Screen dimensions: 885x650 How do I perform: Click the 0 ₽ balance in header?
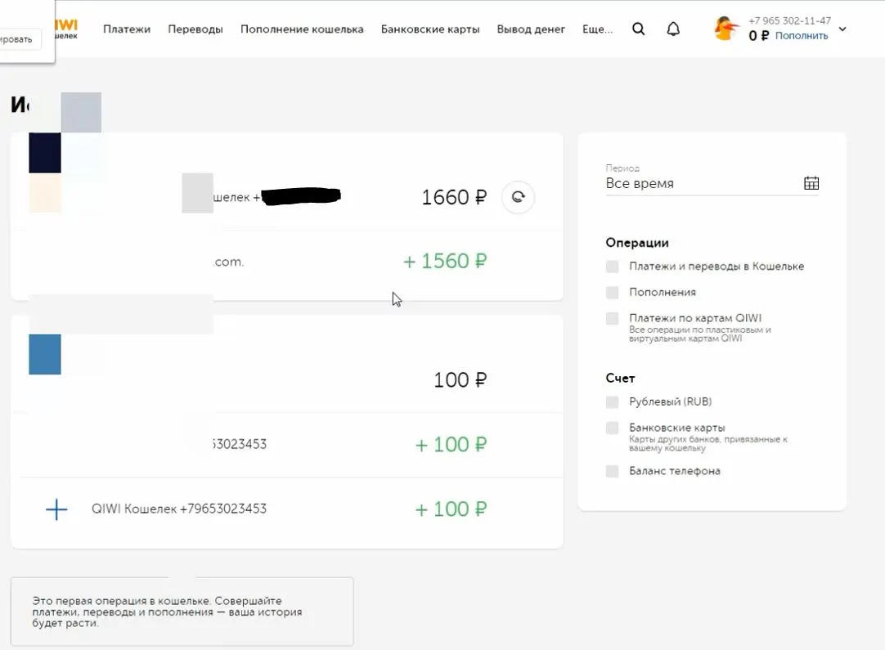(758, 35)
